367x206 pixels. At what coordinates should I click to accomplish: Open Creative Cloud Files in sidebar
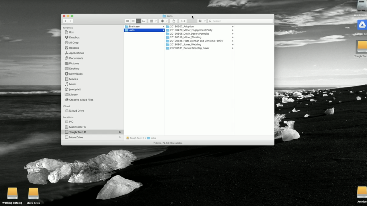tap(81, 100)
